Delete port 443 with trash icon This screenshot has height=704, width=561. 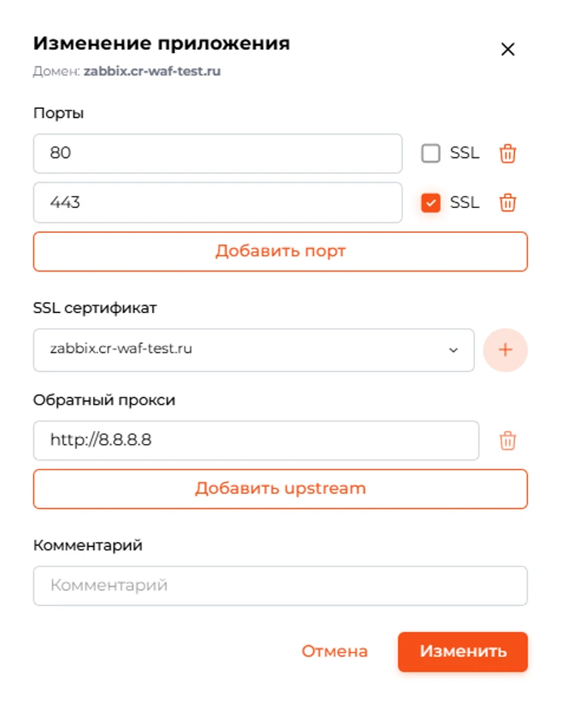(x=507, y=203)
